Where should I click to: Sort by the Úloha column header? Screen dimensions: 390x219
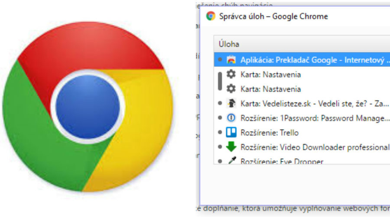[x=229, y=44]
